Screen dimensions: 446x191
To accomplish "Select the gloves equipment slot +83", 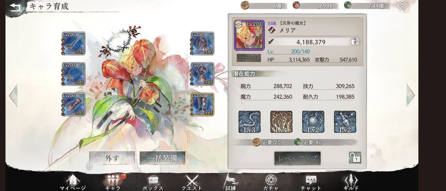I will (x=74, y=105).
